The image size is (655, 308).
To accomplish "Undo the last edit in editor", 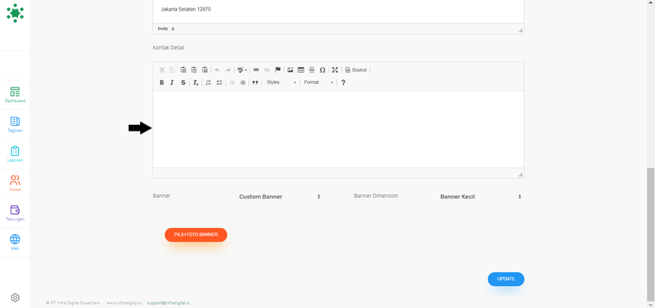I will point(217,70).
